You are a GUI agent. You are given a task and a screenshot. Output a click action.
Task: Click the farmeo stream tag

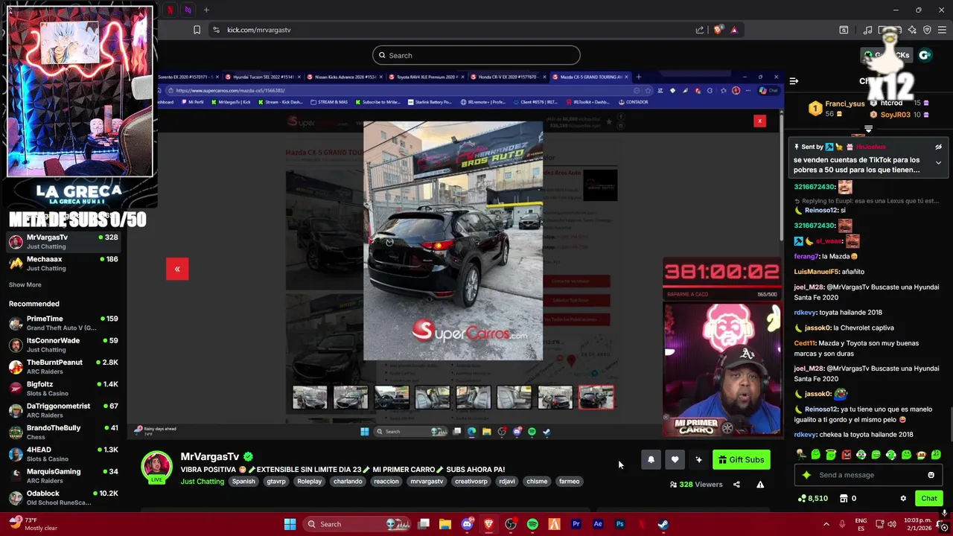pos(570,482)
